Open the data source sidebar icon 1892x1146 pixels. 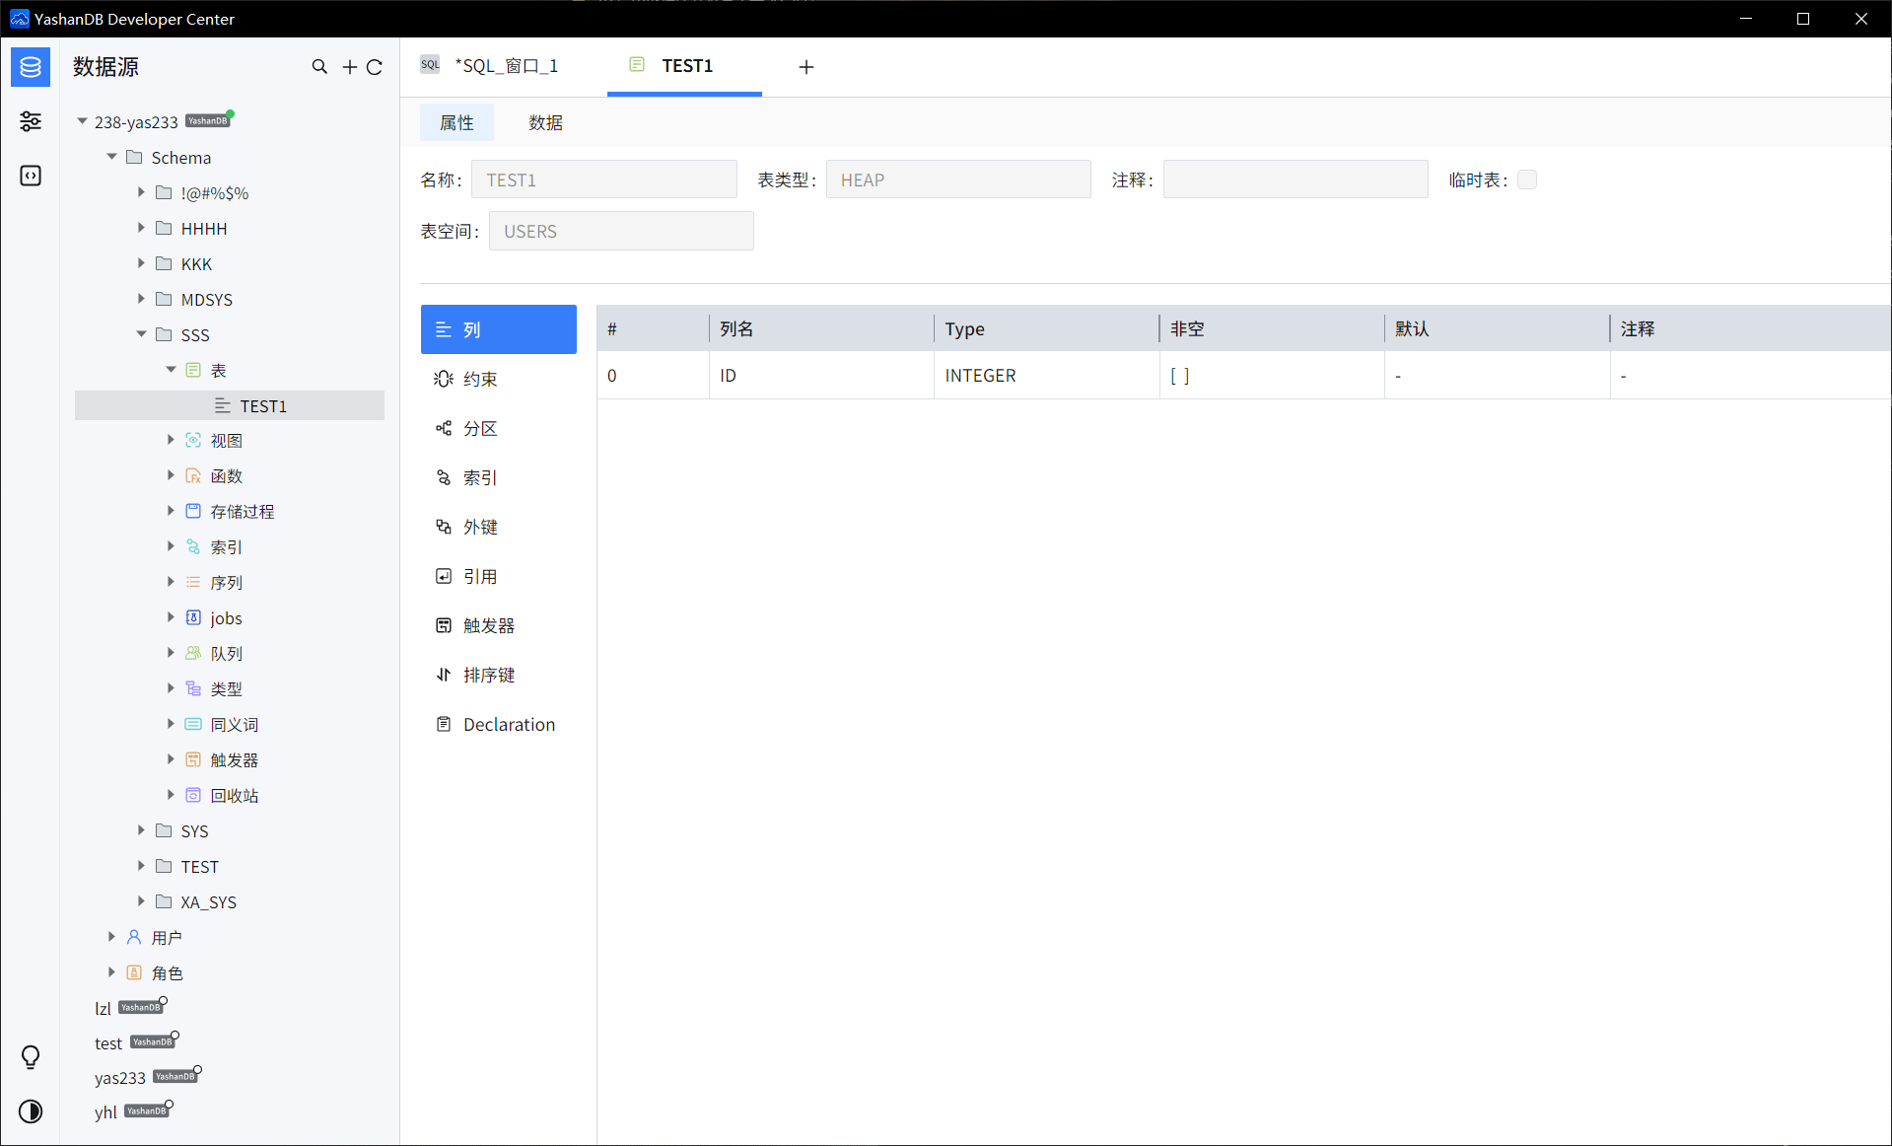[31, 67]
